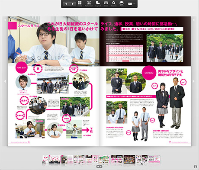199x170 pixels.
Task: Select the dark group photo spread thumbnail
Action: tap(129, 159)
